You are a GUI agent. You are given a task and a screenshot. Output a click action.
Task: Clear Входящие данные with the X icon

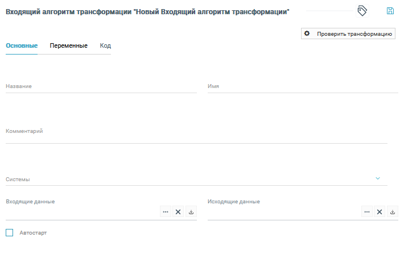pyautogui.click(x=178, y=212)
